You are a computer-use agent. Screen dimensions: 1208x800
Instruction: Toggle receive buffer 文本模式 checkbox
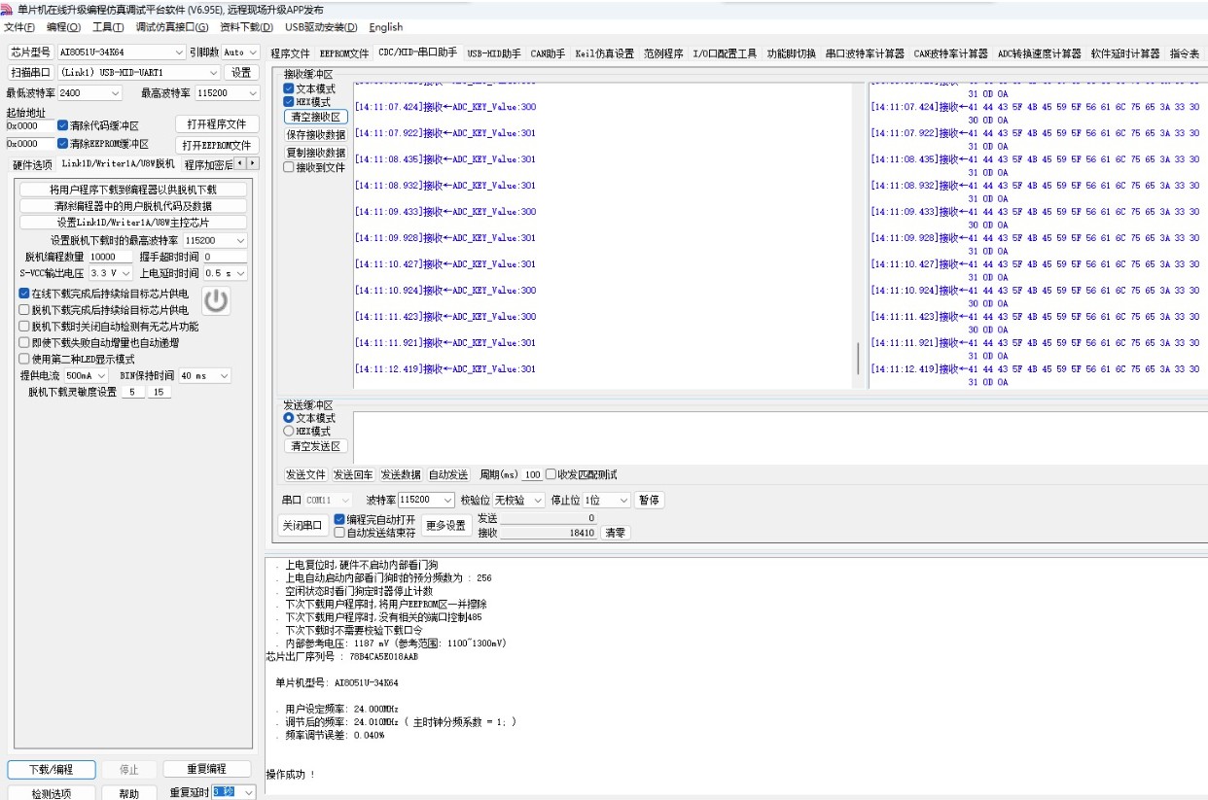click(x=288, y=88)
